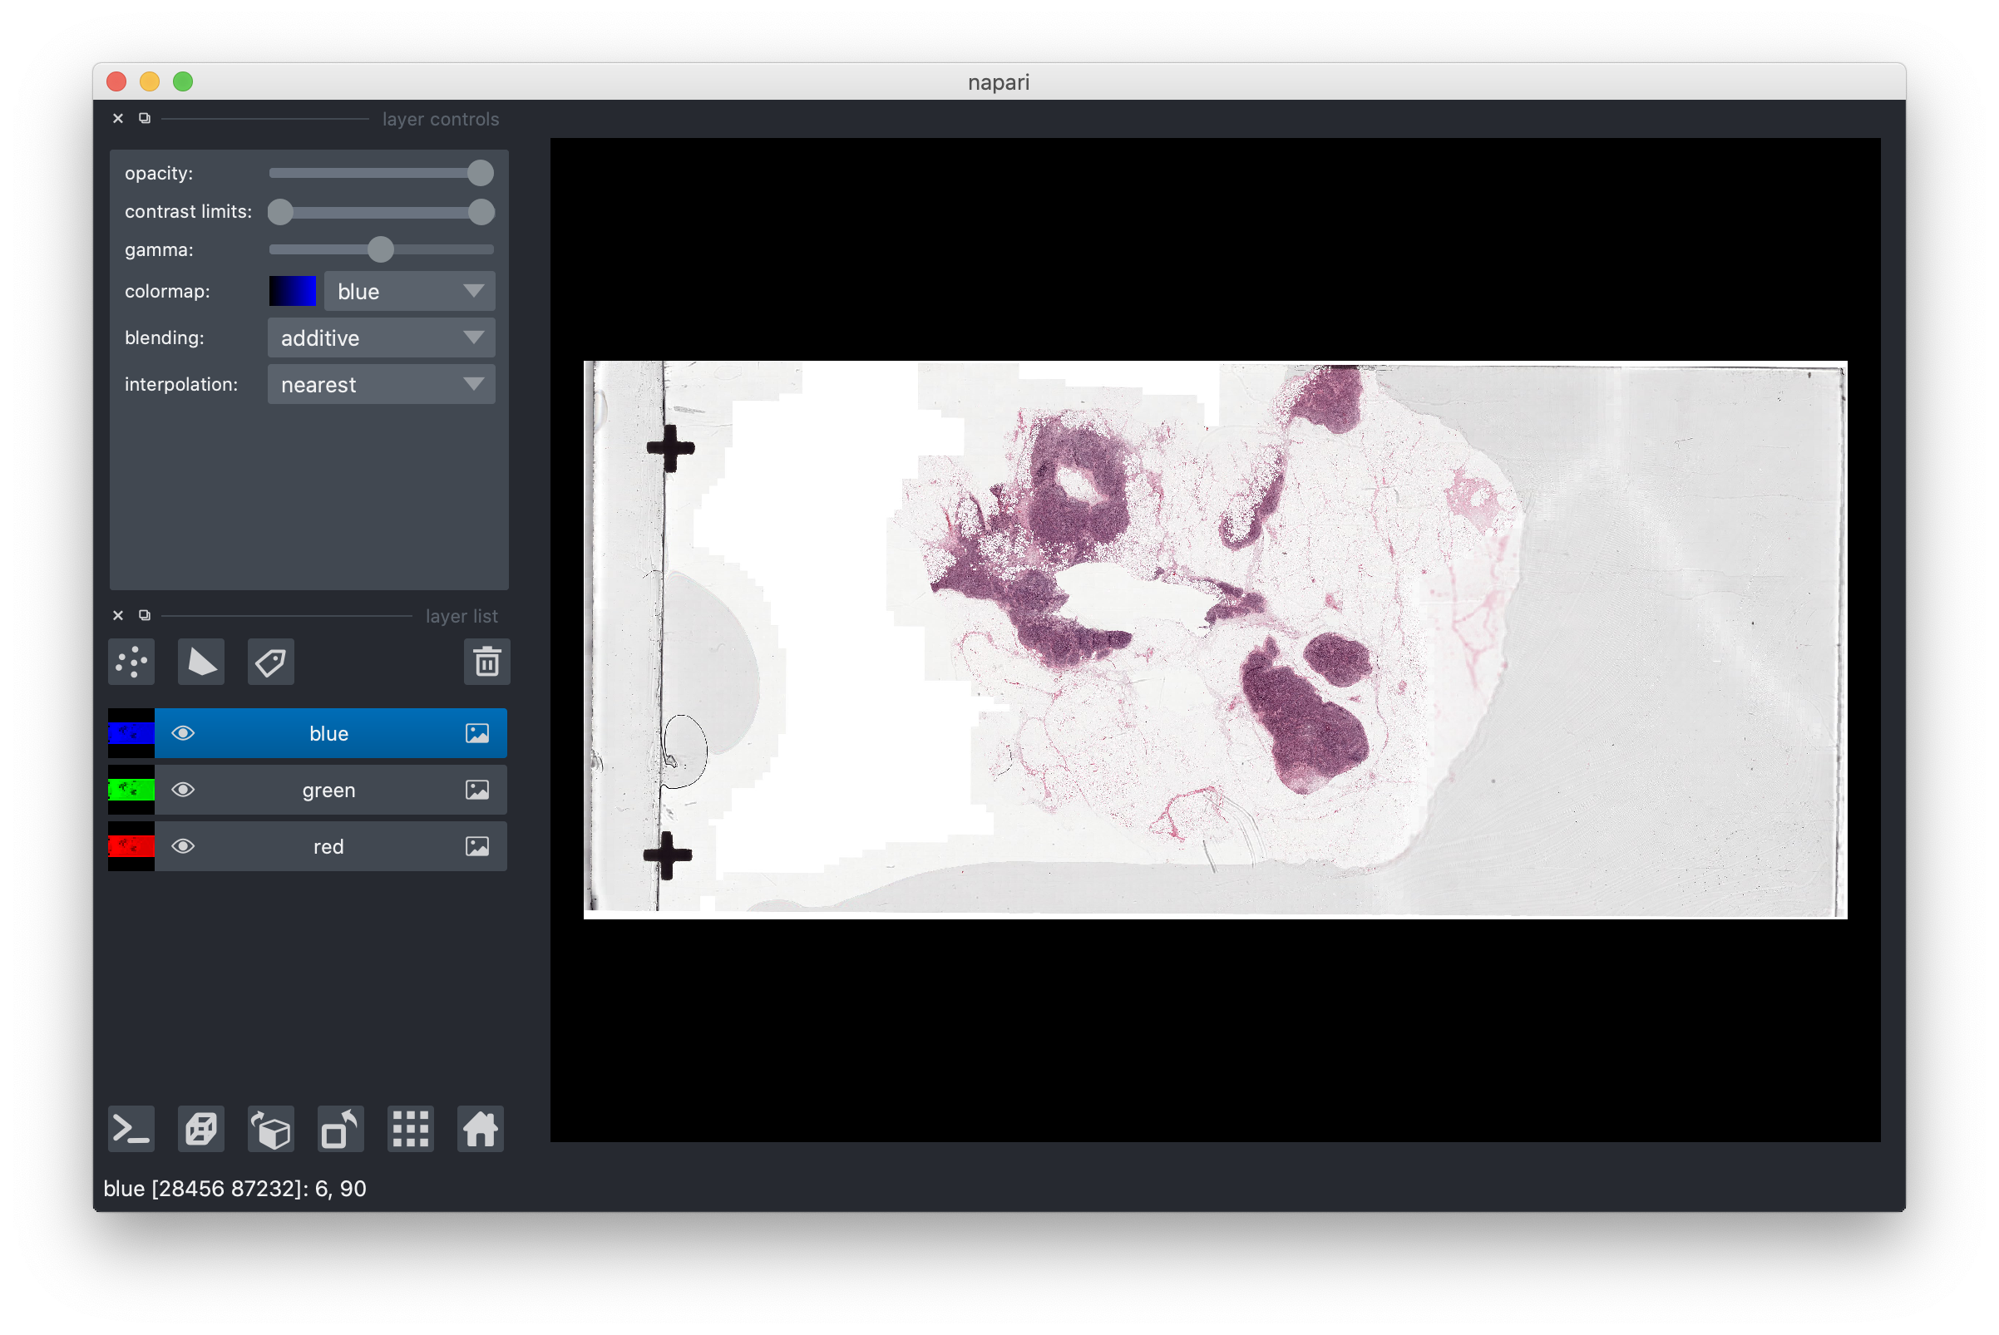Viewport: 1999px width, 1335px height.
Task: Click image type icon on green layer
Action: 477,790
